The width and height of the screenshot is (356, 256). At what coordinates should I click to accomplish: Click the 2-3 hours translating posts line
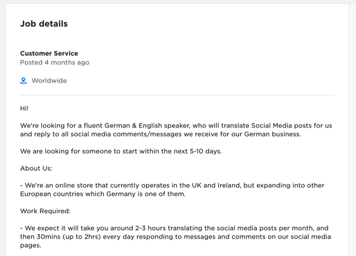tap(174, 228)
